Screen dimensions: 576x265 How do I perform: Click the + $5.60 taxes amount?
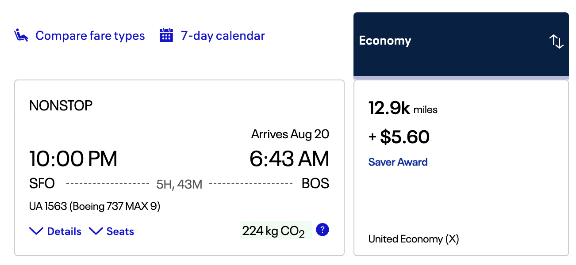point(399,137)
